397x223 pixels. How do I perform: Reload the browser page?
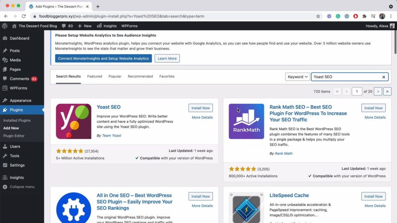pos(24,16)
